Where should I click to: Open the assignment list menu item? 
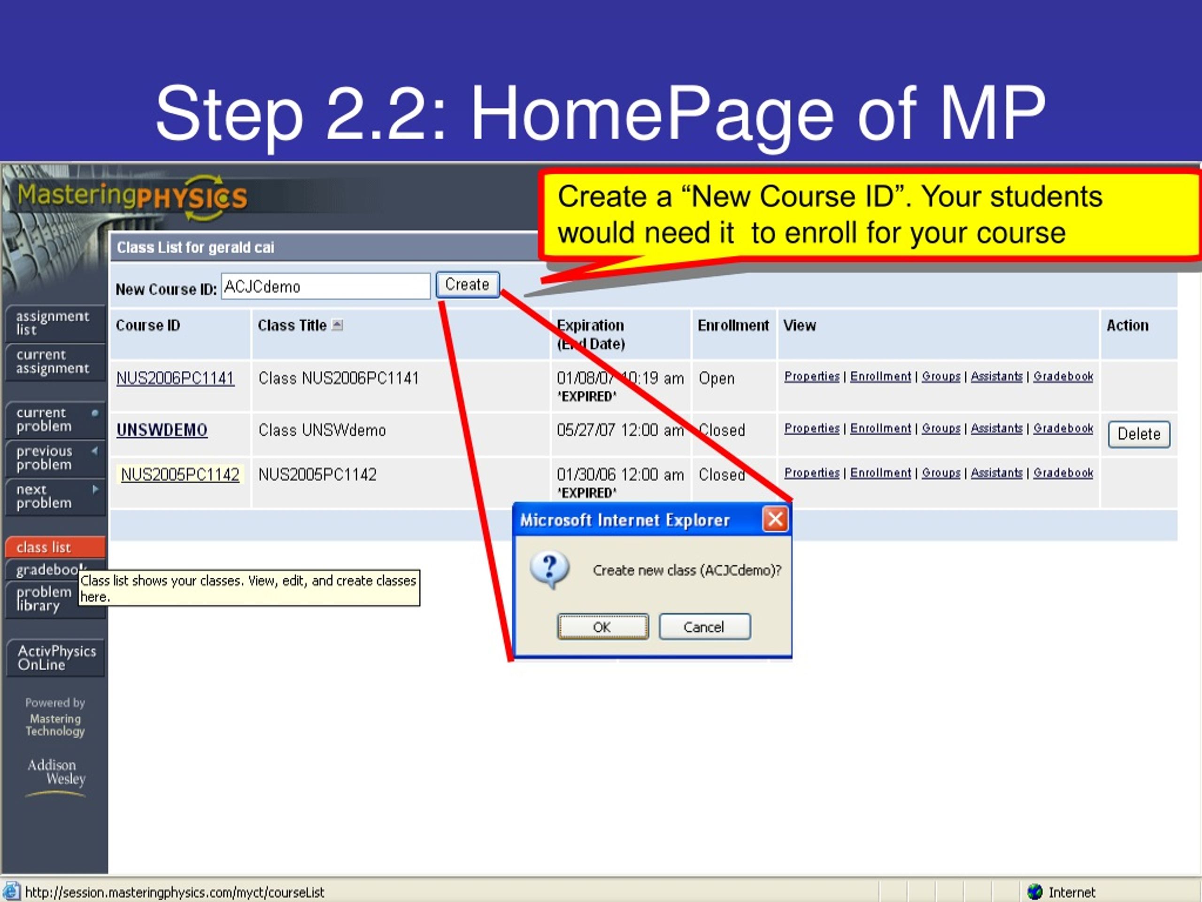click(x=55, y=324)
